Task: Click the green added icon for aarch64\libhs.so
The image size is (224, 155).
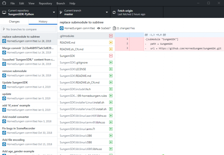Action: pos(111,116)
